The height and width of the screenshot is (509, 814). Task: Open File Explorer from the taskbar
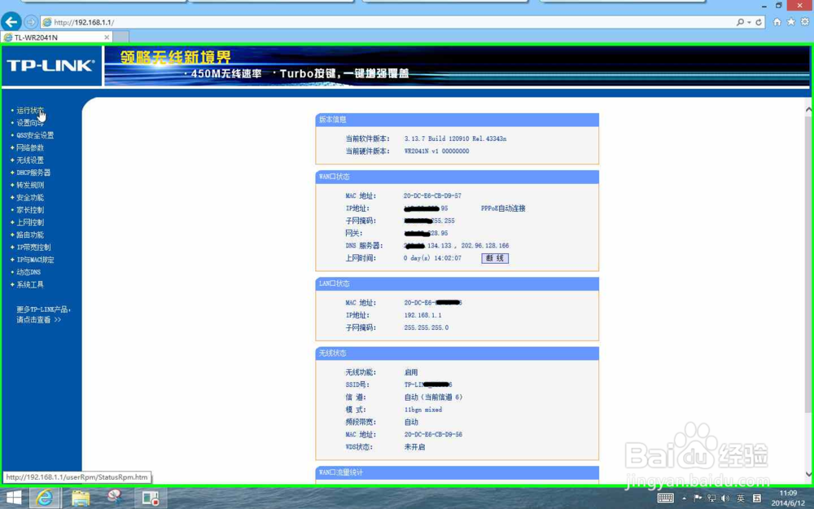pyautogui.click(x=79, y=498)
